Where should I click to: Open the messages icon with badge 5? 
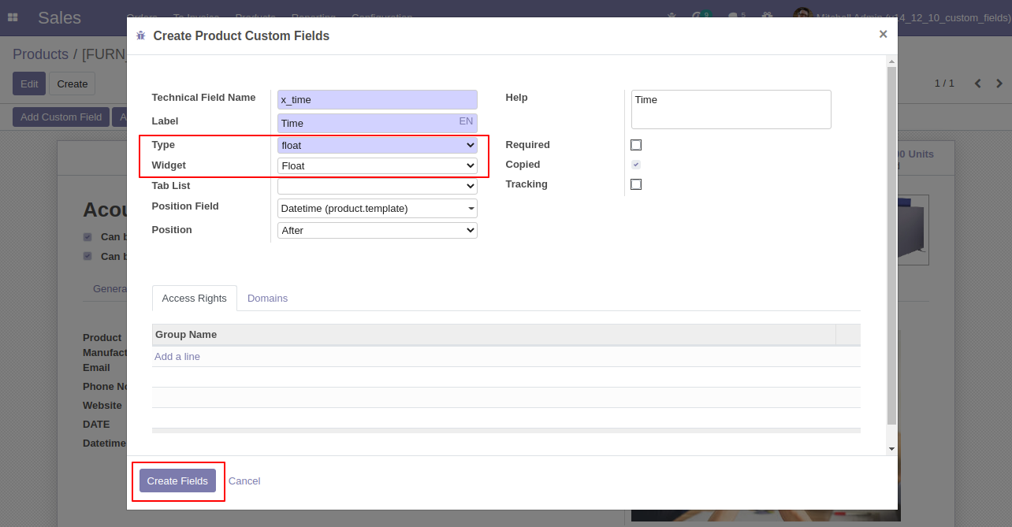coord(736,16)
